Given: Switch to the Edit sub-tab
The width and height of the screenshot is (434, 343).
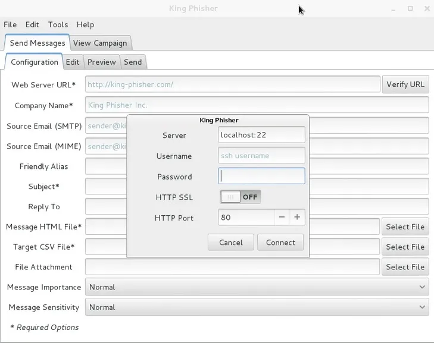Looking at the screenshot, I should (73, 62).
